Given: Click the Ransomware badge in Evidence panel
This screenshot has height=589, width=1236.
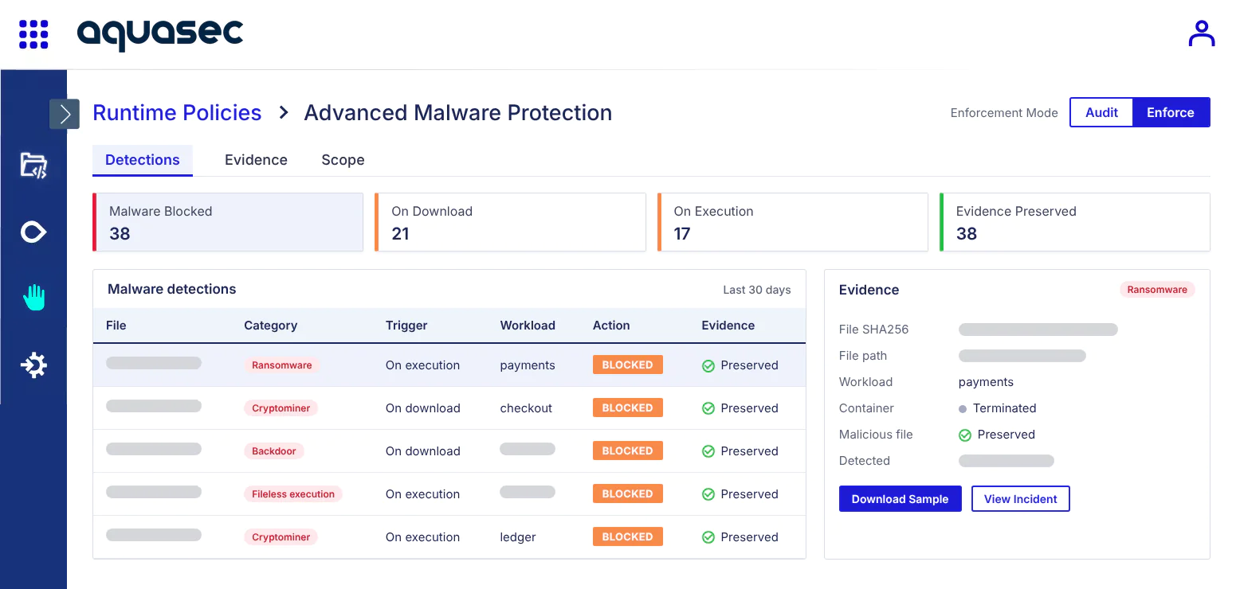Looking at the screenshot, I should [1157, 290].
